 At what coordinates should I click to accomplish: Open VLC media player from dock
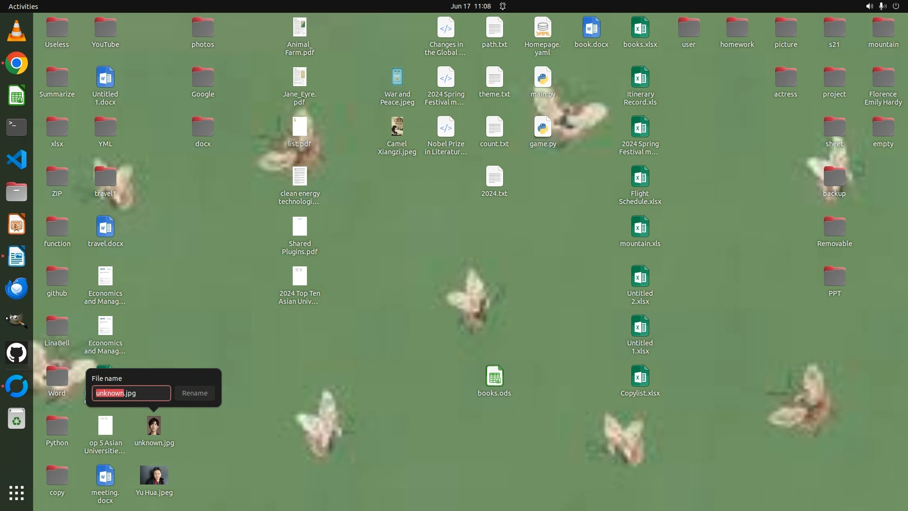pos(17,31)
